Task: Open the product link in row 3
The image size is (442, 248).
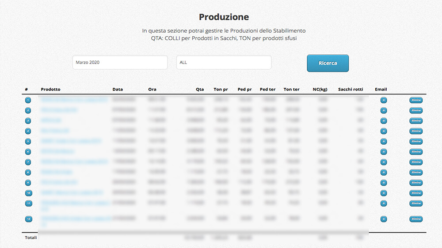Action: click(51, 120)
